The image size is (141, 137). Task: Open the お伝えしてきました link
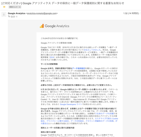tap(92, 50)
